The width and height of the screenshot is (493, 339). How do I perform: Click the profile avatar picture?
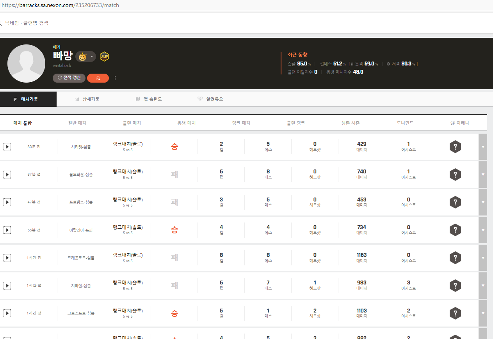(26, 64)
